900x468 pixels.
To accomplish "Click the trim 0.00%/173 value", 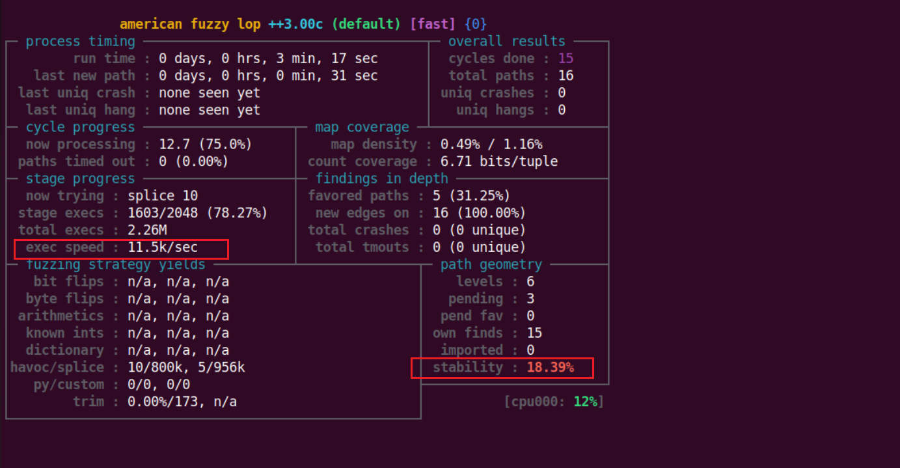I will [182, 402].
